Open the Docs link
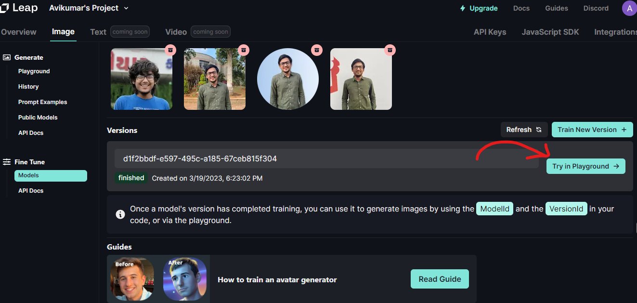This screenshot has width=637, height=303. [521, 8]
